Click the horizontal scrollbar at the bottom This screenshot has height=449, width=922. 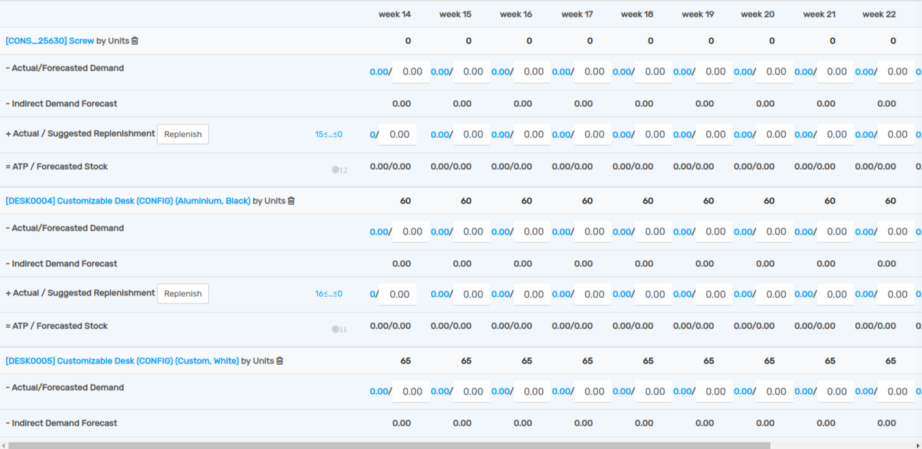389,445
